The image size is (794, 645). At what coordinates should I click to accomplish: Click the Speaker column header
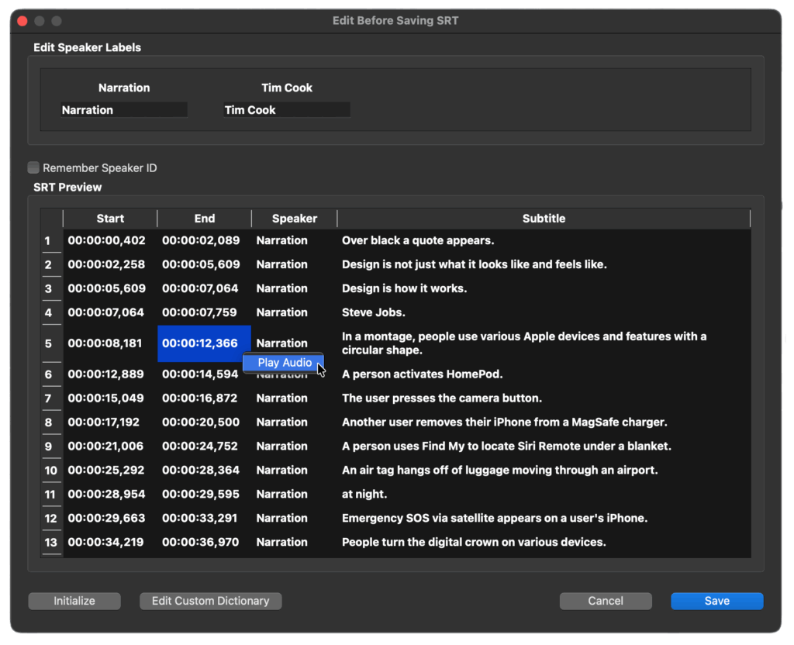click(x=294, y=219)
